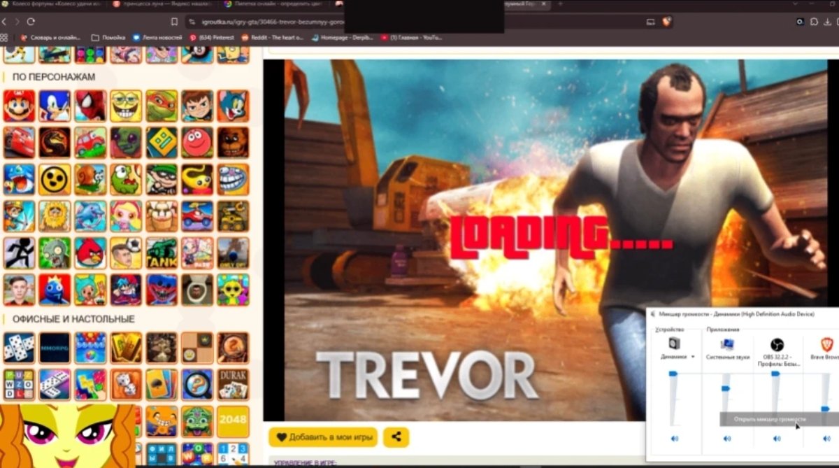
Task: Open the Tank games icon
Action: pos(162,253)
